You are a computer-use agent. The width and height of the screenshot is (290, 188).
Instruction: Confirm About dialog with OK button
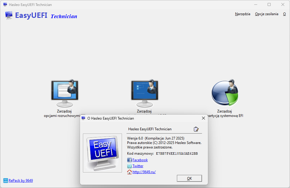tap(189, 178)
